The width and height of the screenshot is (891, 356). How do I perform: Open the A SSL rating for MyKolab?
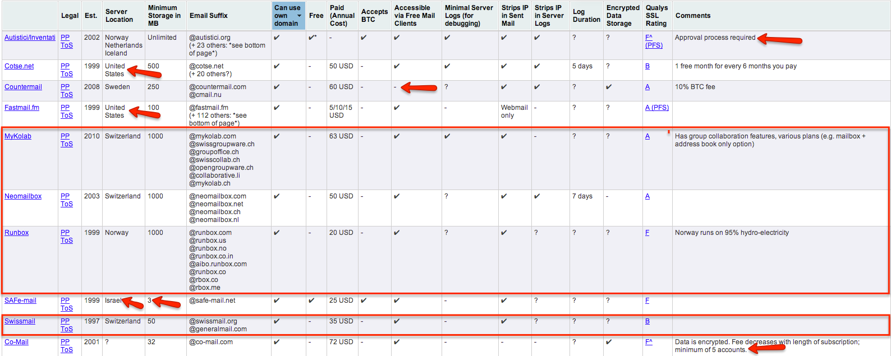pyautogui.click(x=647, y=136)
